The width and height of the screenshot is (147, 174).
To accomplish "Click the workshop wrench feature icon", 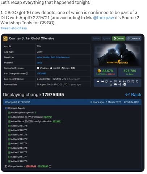I will 111,82.
